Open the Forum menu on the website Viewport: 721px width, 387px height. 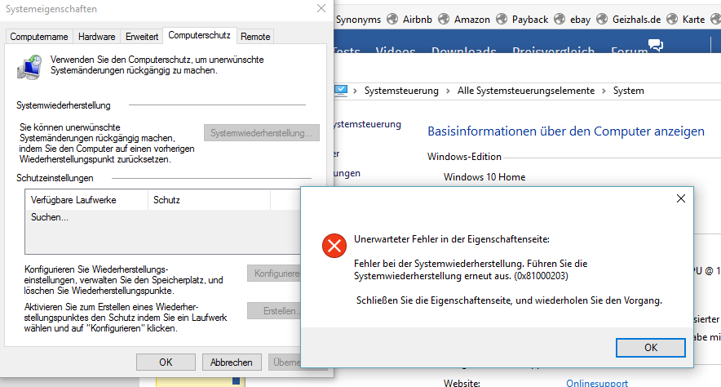[x=629, y=50]
